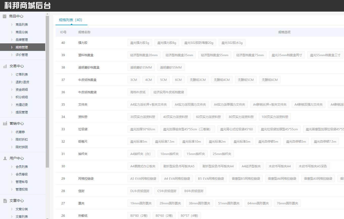Click the 透明磨砂55MM option tag
Image resolution: width=344 pixels, height=219 pixels.
[171, 68]
